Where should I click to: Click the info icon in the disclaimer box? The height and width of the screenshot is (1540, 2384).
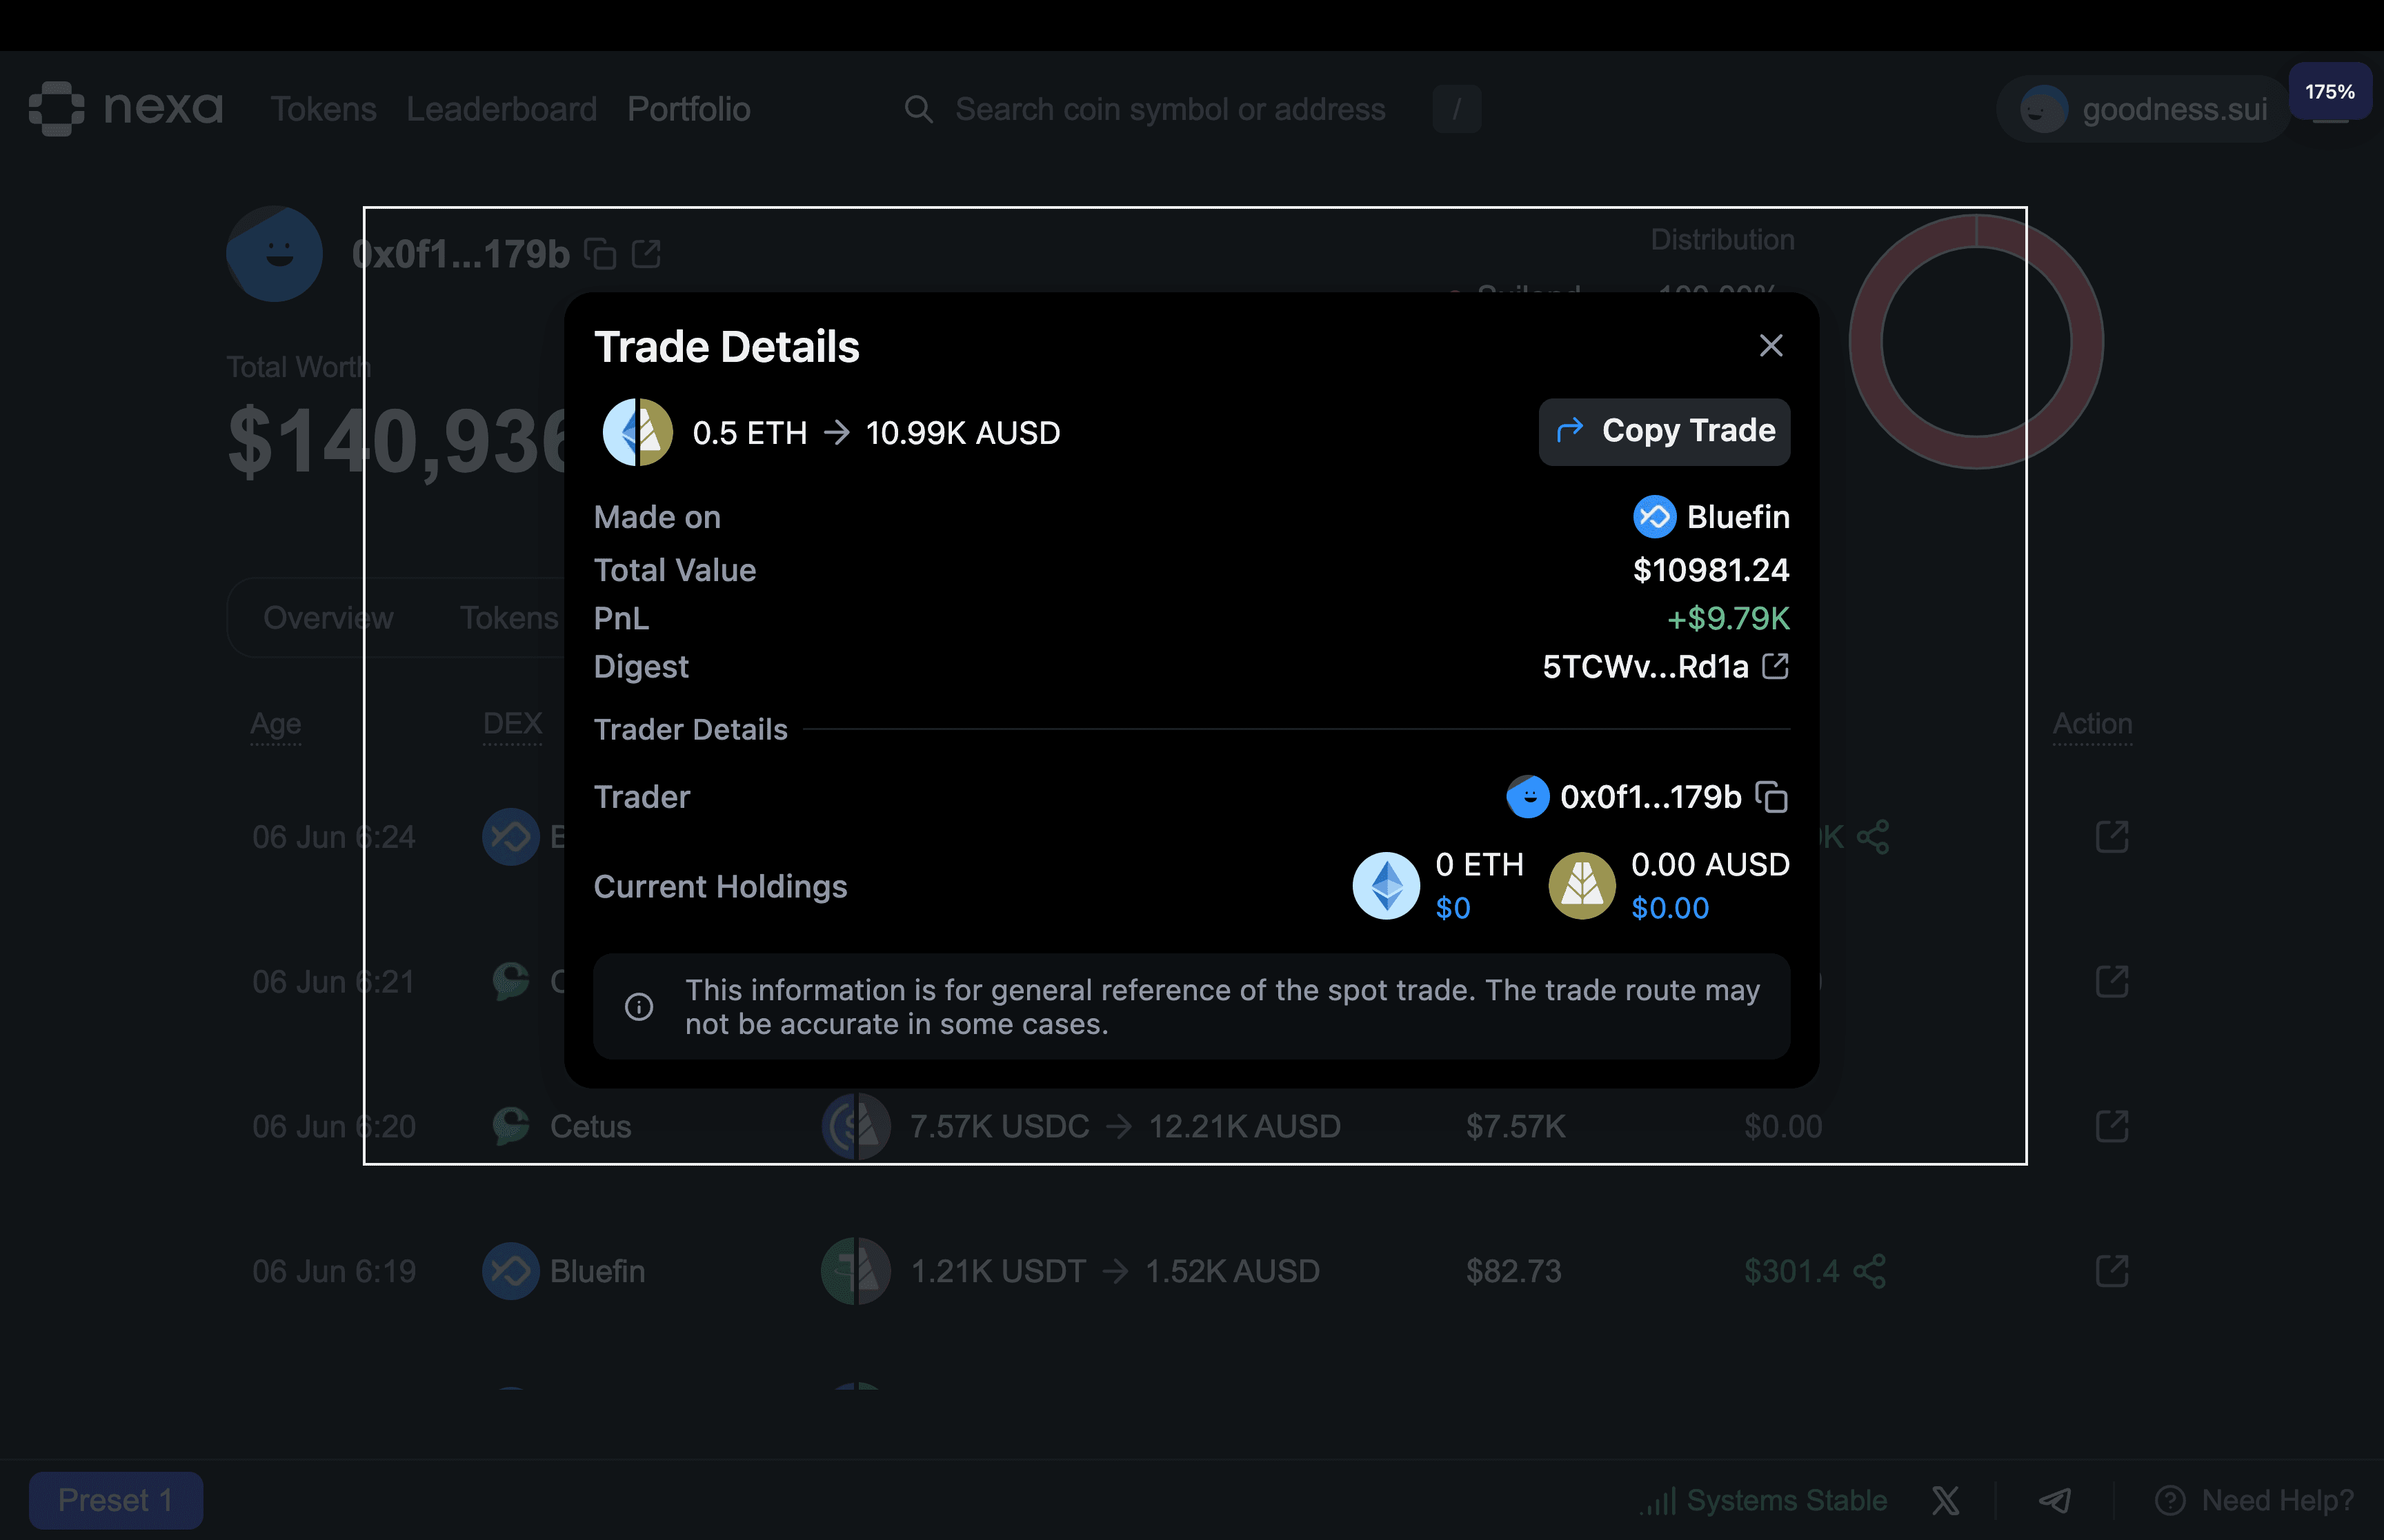point(639,1006)
